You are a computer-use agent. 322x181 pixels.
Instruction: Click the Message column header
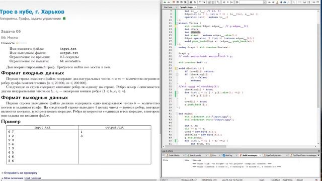197,160
